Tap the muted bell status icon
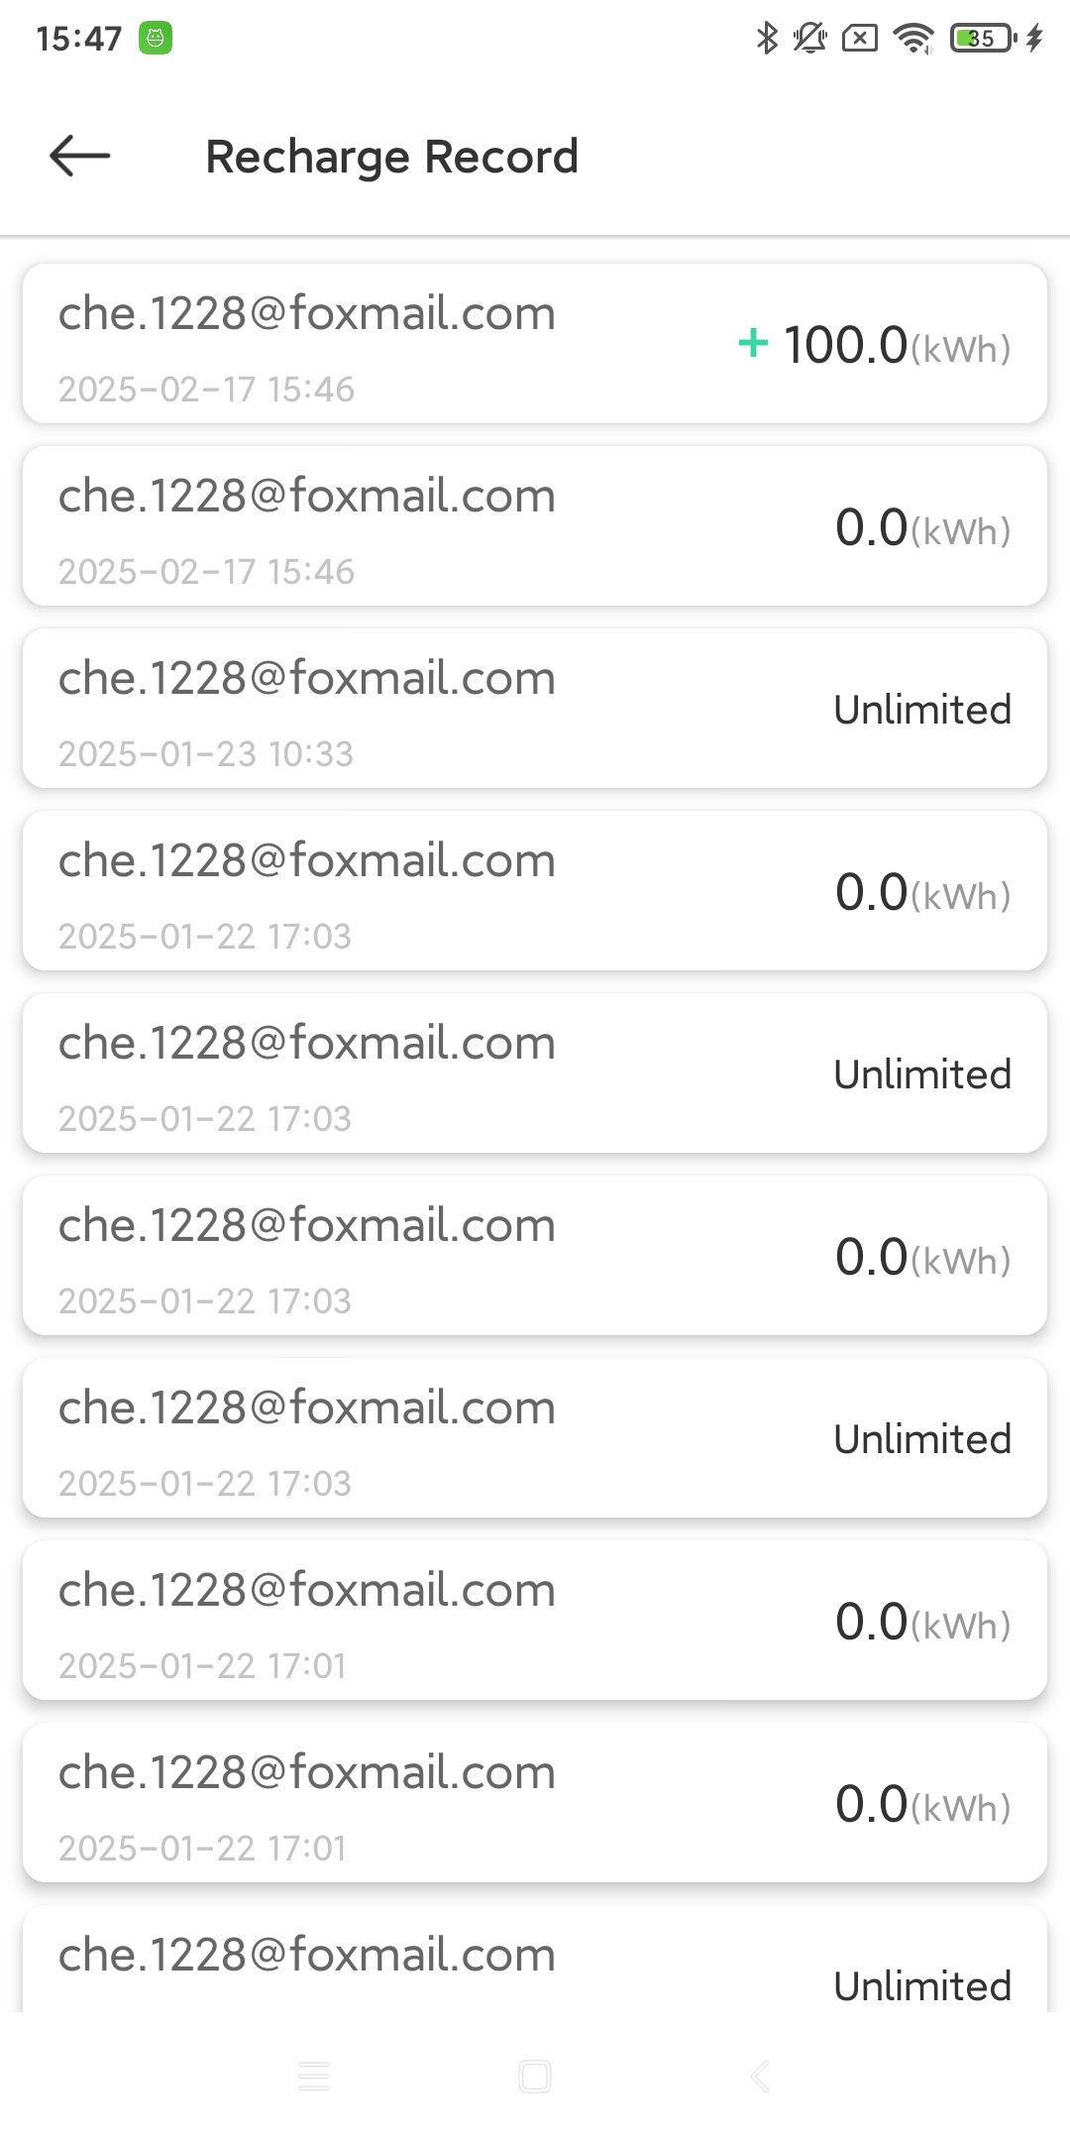 tap(810, 39)
